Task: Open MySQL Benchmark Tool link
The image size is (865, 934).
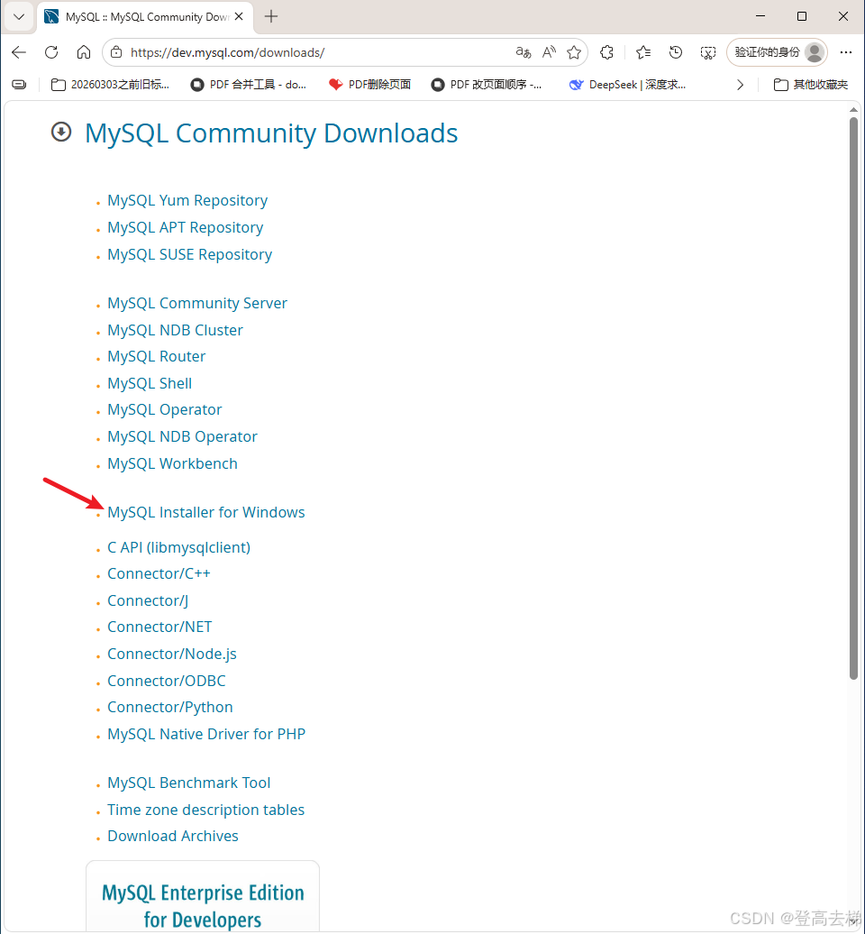Action: click(x=188, y=783)
